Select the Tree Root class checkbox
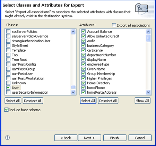The image size is (156, 146). [8, 60]
